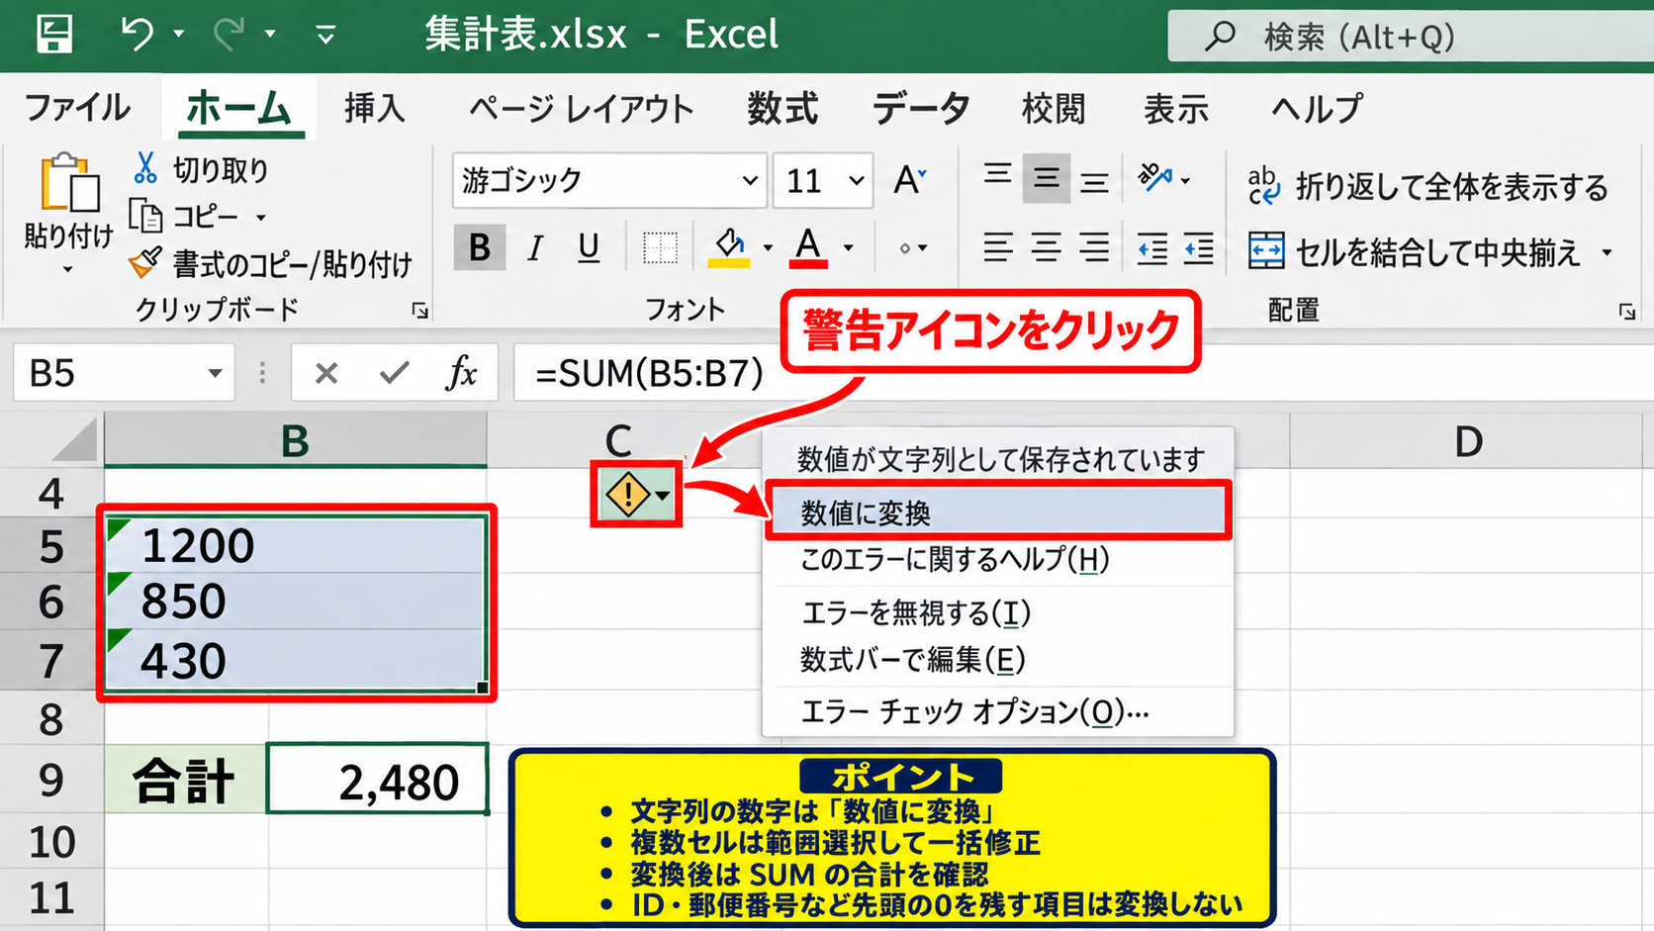Switch to the 挿入 tab
The height and width of the screenshot is (931, 1654).
[375, 107]
